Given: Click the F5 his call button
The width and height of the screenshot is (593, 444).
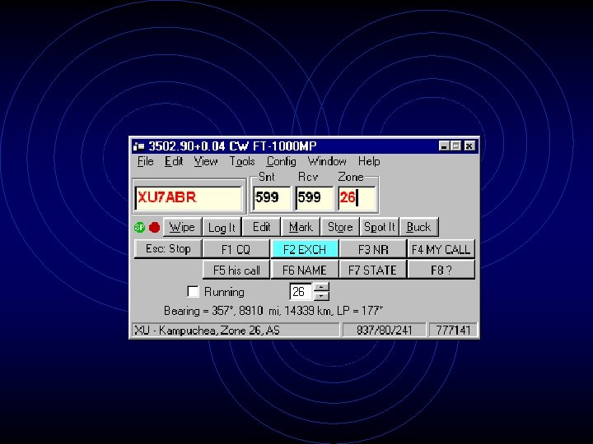Looking at the screenshot, I should click(236, 270).
